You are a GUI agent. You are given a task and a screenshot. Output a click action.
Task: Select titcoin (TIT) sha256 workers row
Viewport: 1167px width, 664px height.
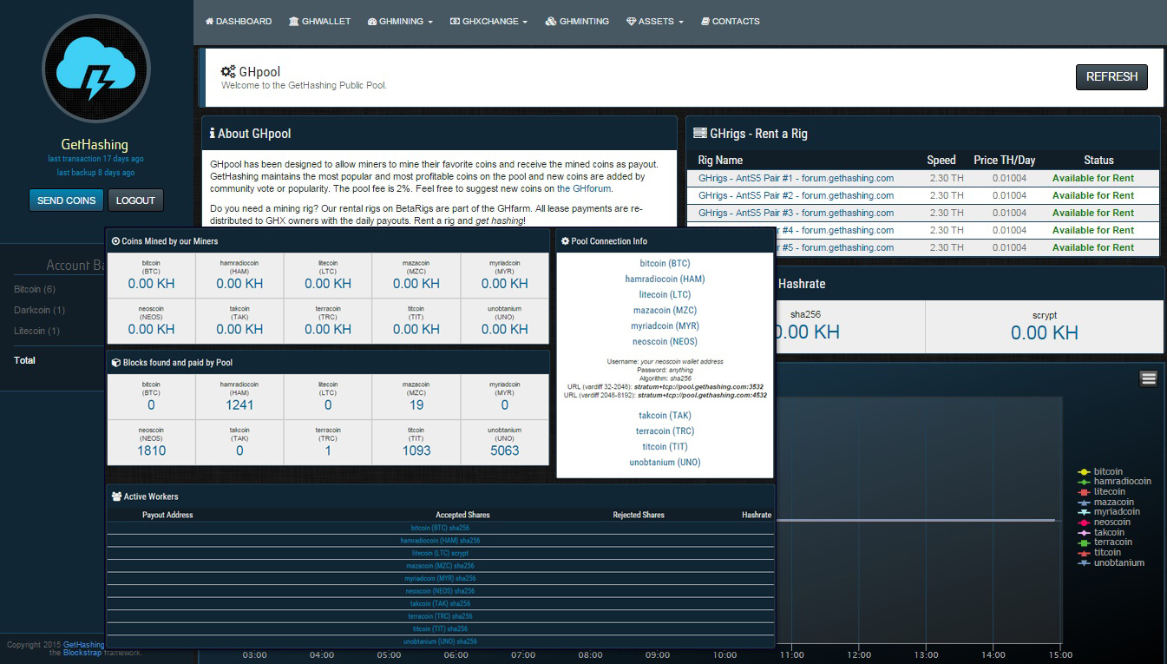point(440,628)
